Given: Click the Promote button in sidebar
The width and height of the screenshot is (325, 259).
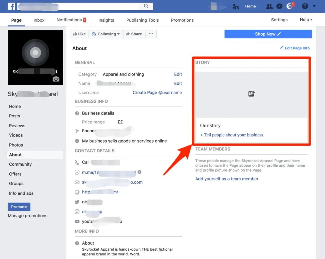Looking at the screenshot, I should coord(19,207).
